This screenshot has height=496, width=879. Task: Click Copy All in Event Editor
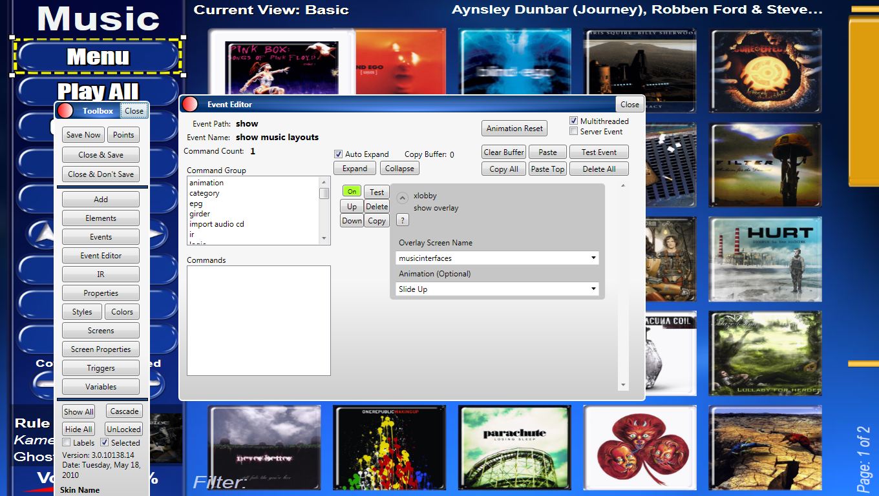point(504,169)
